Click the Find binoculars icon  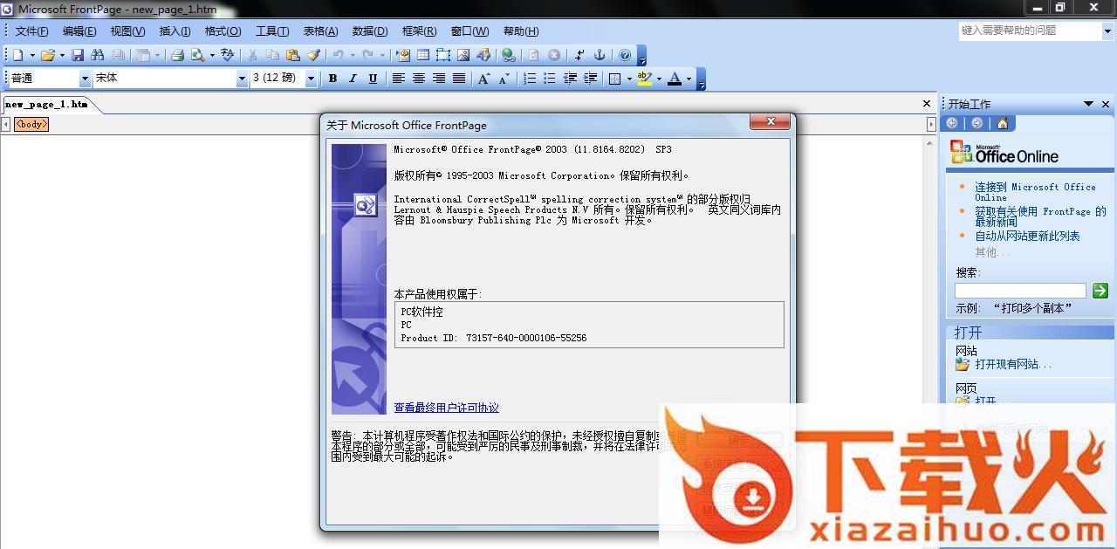coord(98,55)
